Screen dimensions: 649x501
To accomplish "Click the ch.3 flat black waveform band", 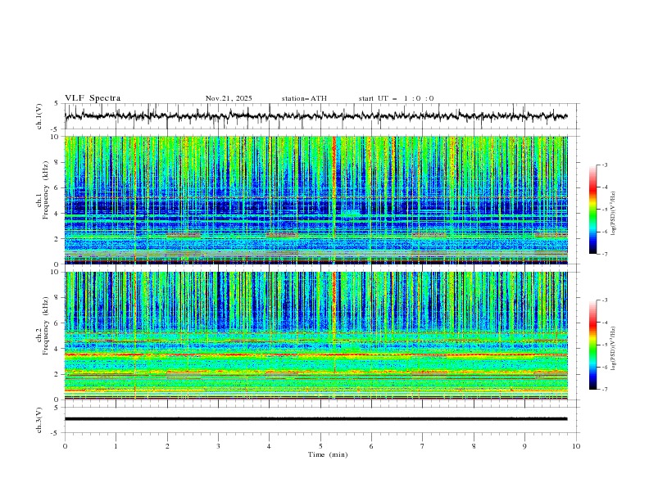I will click(315, 419).
